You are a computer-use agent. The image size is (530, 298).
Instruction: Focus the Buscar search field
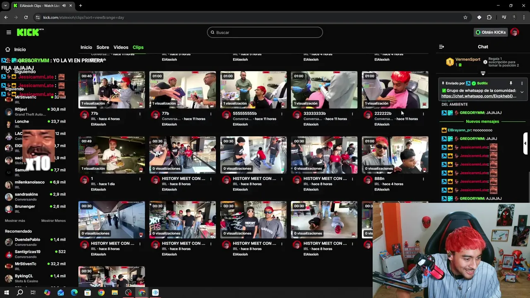point(265,32)
